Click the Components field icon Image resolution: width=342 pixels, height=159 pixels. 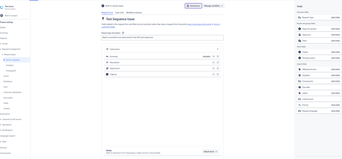pyautogui.click(x=300, y=81)
